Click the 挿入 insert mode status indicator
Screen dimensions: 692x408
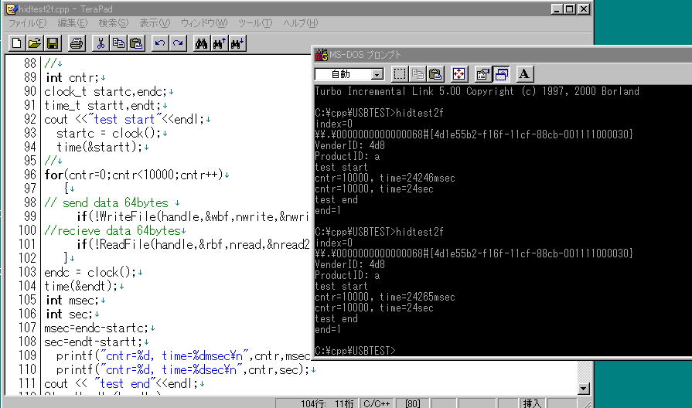click(532, 403)
